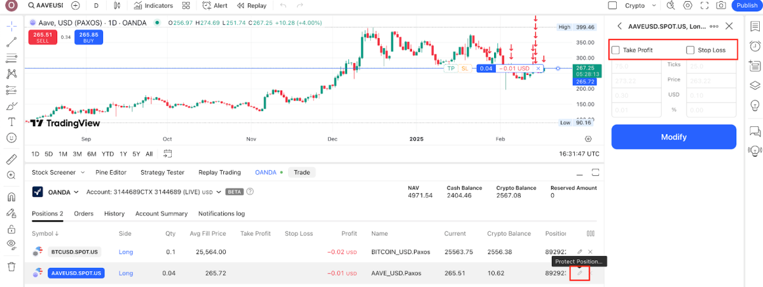Open the Notifications log tab
The image size is (763, 287).
click(221, 213)
